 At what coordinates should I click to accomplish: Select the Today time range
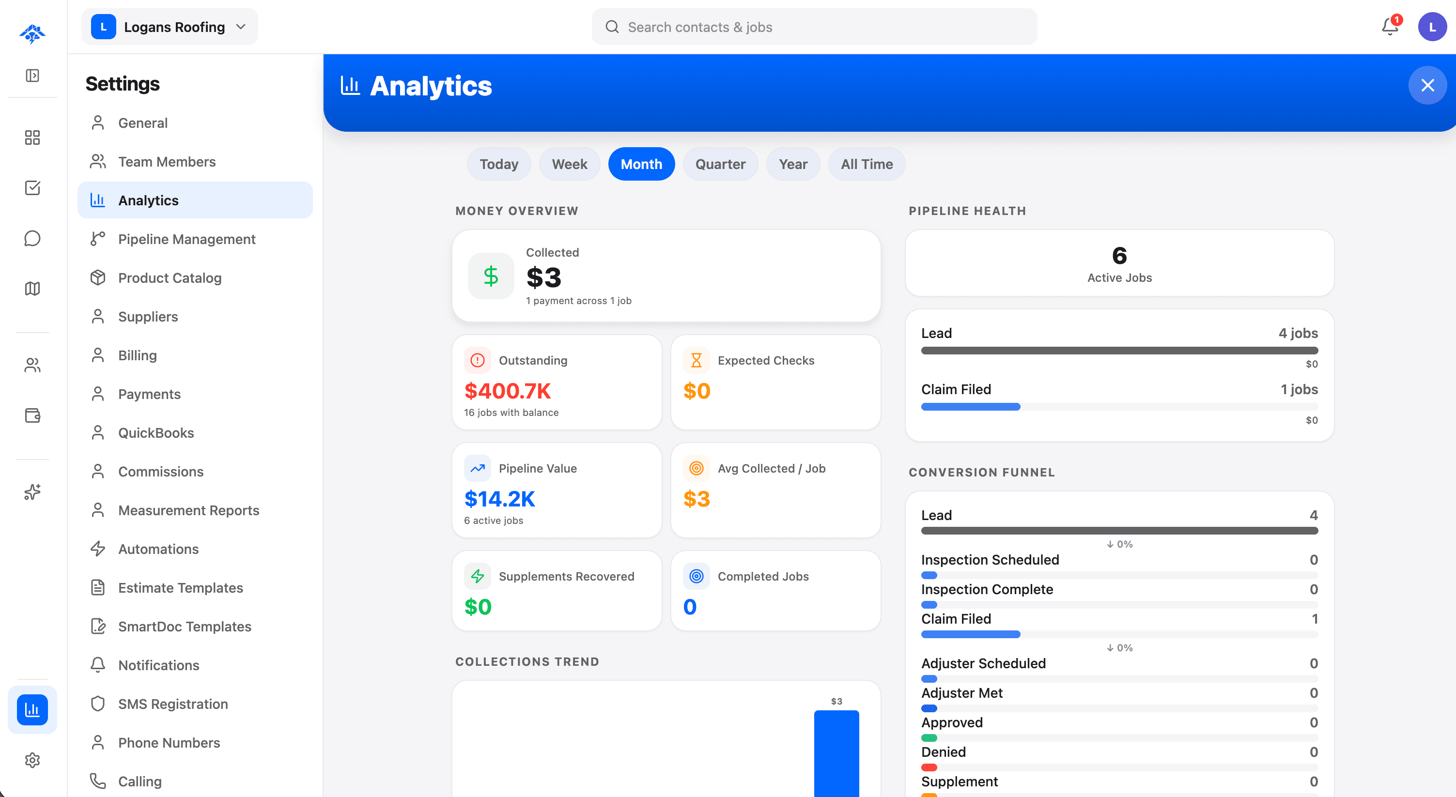pyautogui.click(x=498, y=164)
